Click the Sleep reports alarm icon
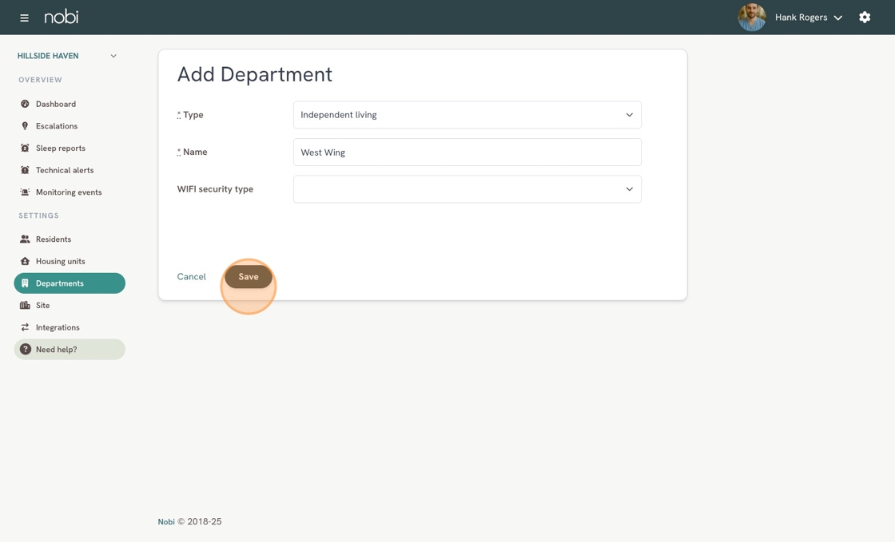 click(25, 148)
